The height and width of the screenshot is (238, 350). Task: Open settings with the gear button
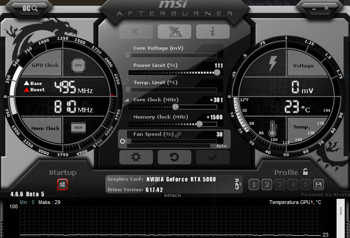[x=136, y=157]
